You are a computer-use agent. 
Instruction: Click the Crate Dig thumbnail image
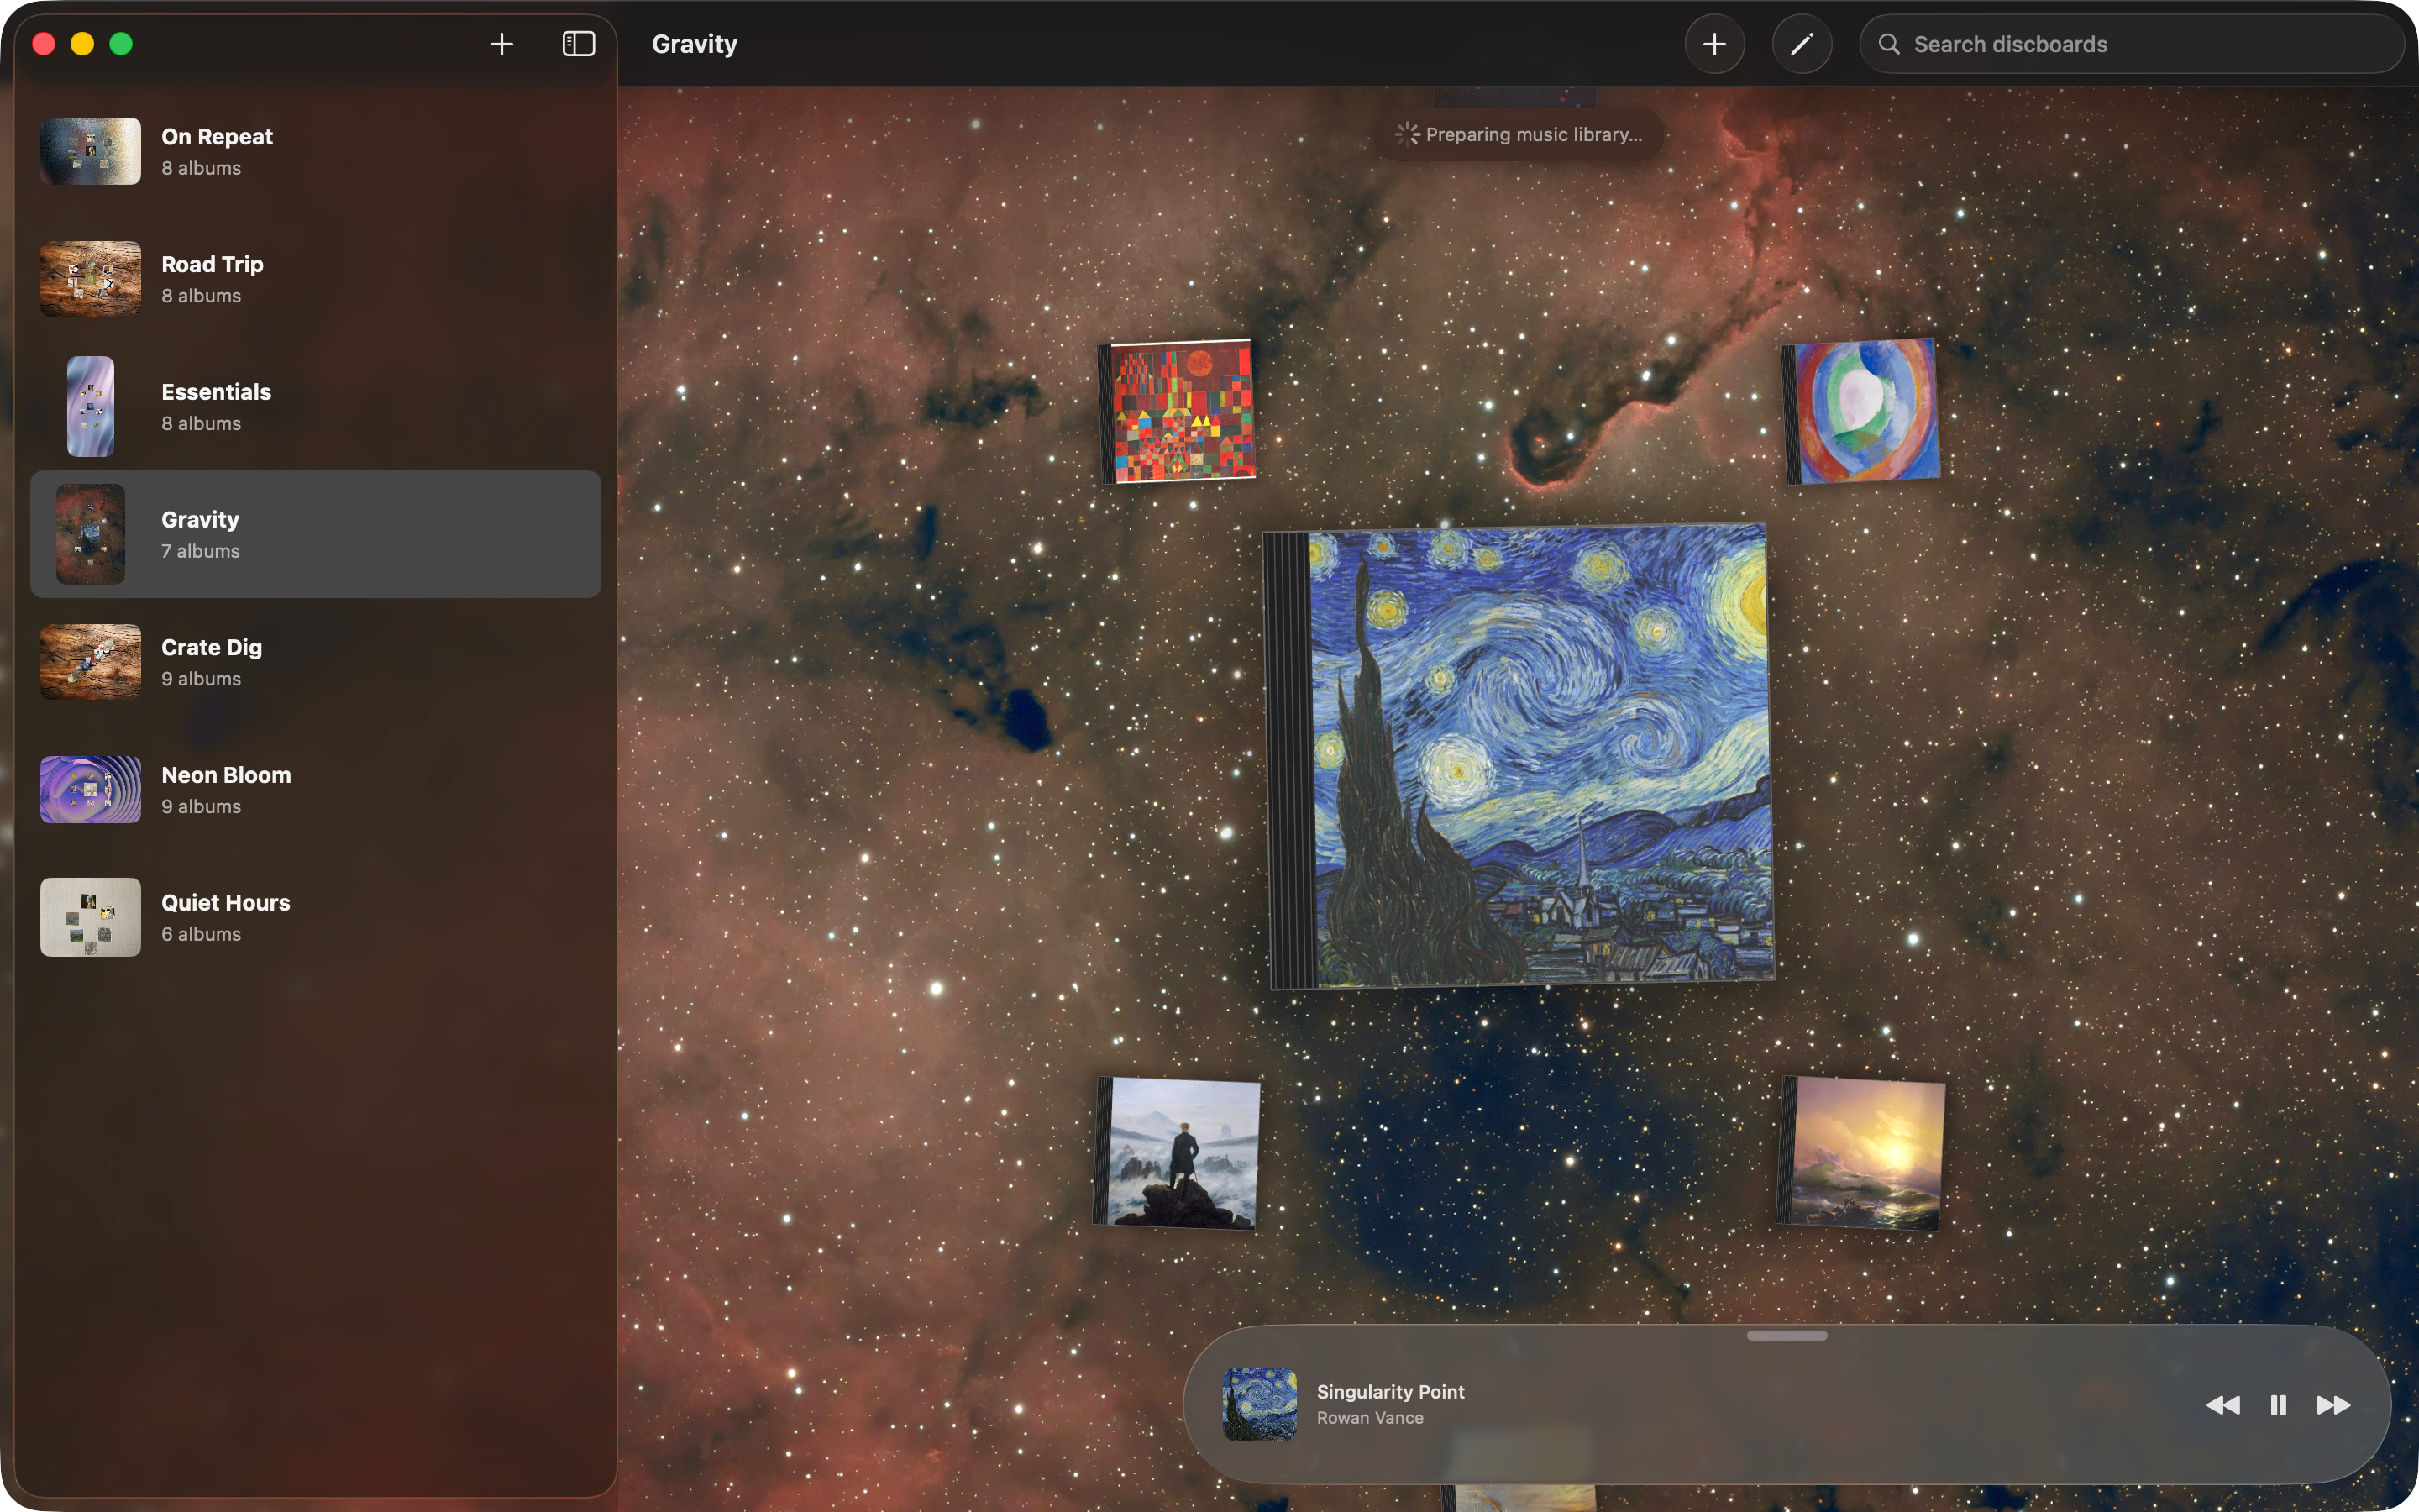coord(90,662)
